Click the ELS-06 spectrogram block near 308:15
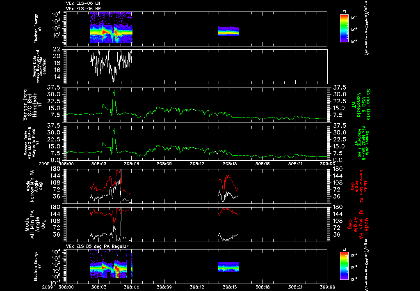 point(228,31)
